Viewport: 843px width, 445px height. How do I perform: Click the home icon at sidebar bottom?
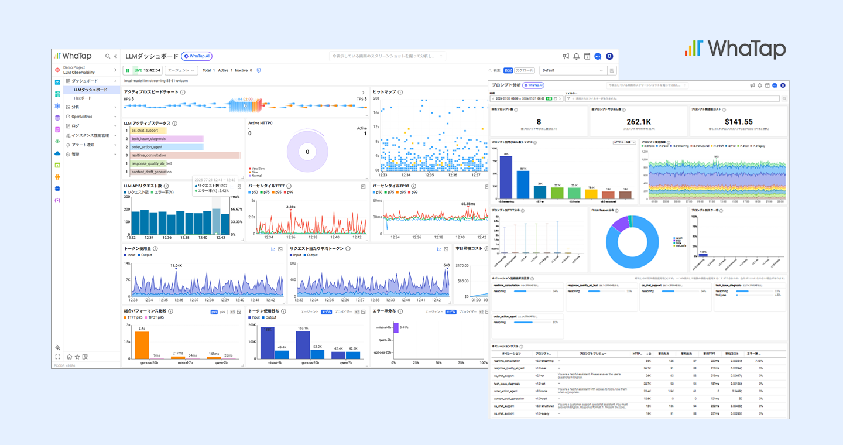(x=70, y=357)
